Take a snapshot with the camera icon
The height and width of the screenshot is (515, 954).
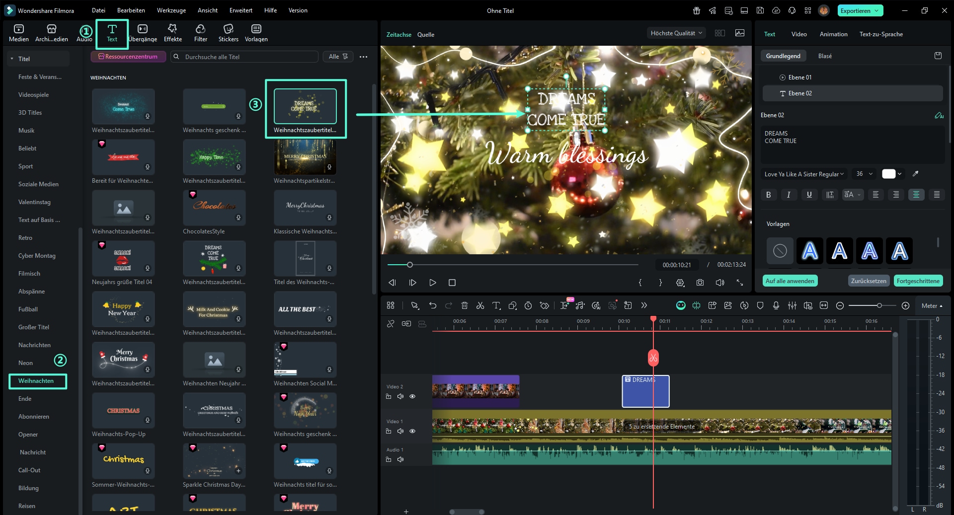click(x=700, y=282)
